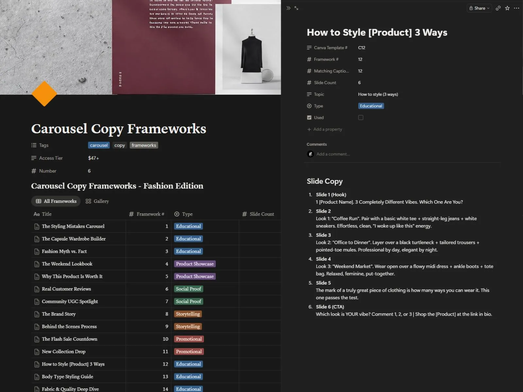Toggle the Used checkbox
The image size is (523, 392).
361,118
